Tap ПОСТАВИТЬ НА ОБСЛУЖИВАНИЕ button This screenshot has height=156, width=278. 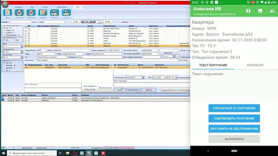click(x=234, y=129)
